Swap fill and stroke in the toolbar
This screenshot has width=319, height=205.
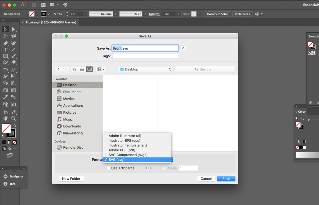(15, 125)
